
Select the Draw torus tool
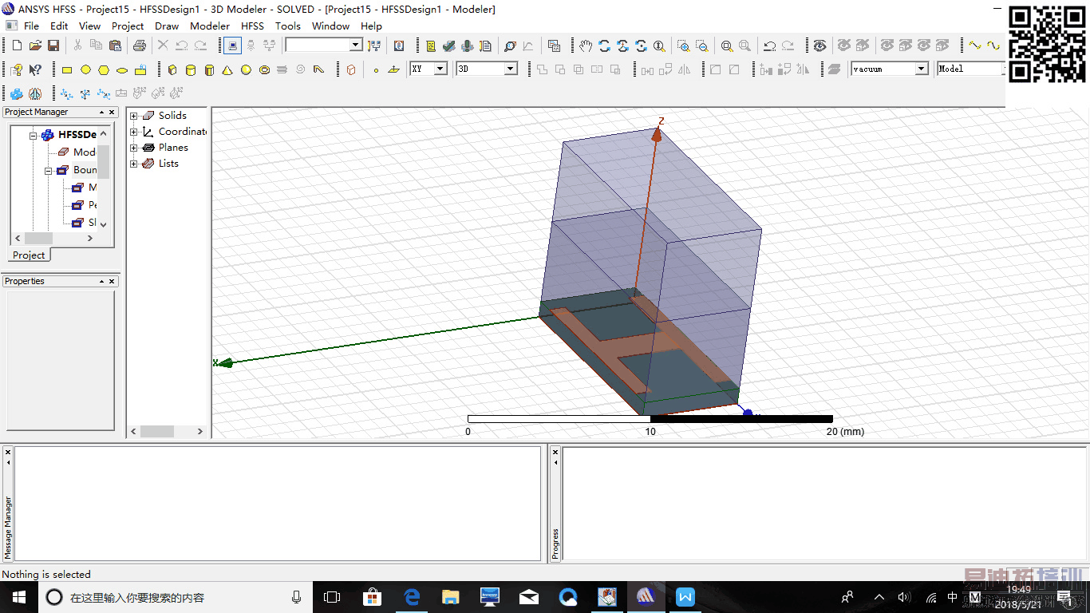pyautogui.click(x=264, y=70)
